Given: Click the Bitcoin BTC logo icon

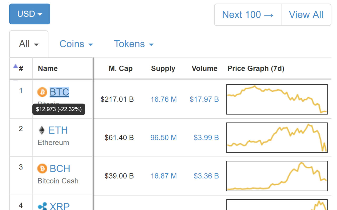Looking at the screenshot, I should click(x=42, y=92).
